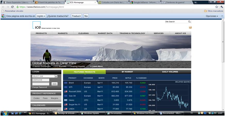Open the orange RSS feed icon
Viewport: 225px width, 116px height.
click(190, 27)
